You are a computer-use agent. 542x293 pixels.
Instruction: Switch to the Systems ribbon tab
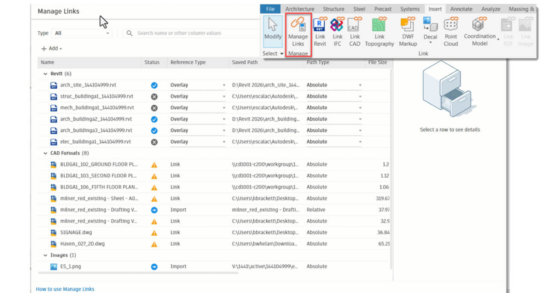410,9
